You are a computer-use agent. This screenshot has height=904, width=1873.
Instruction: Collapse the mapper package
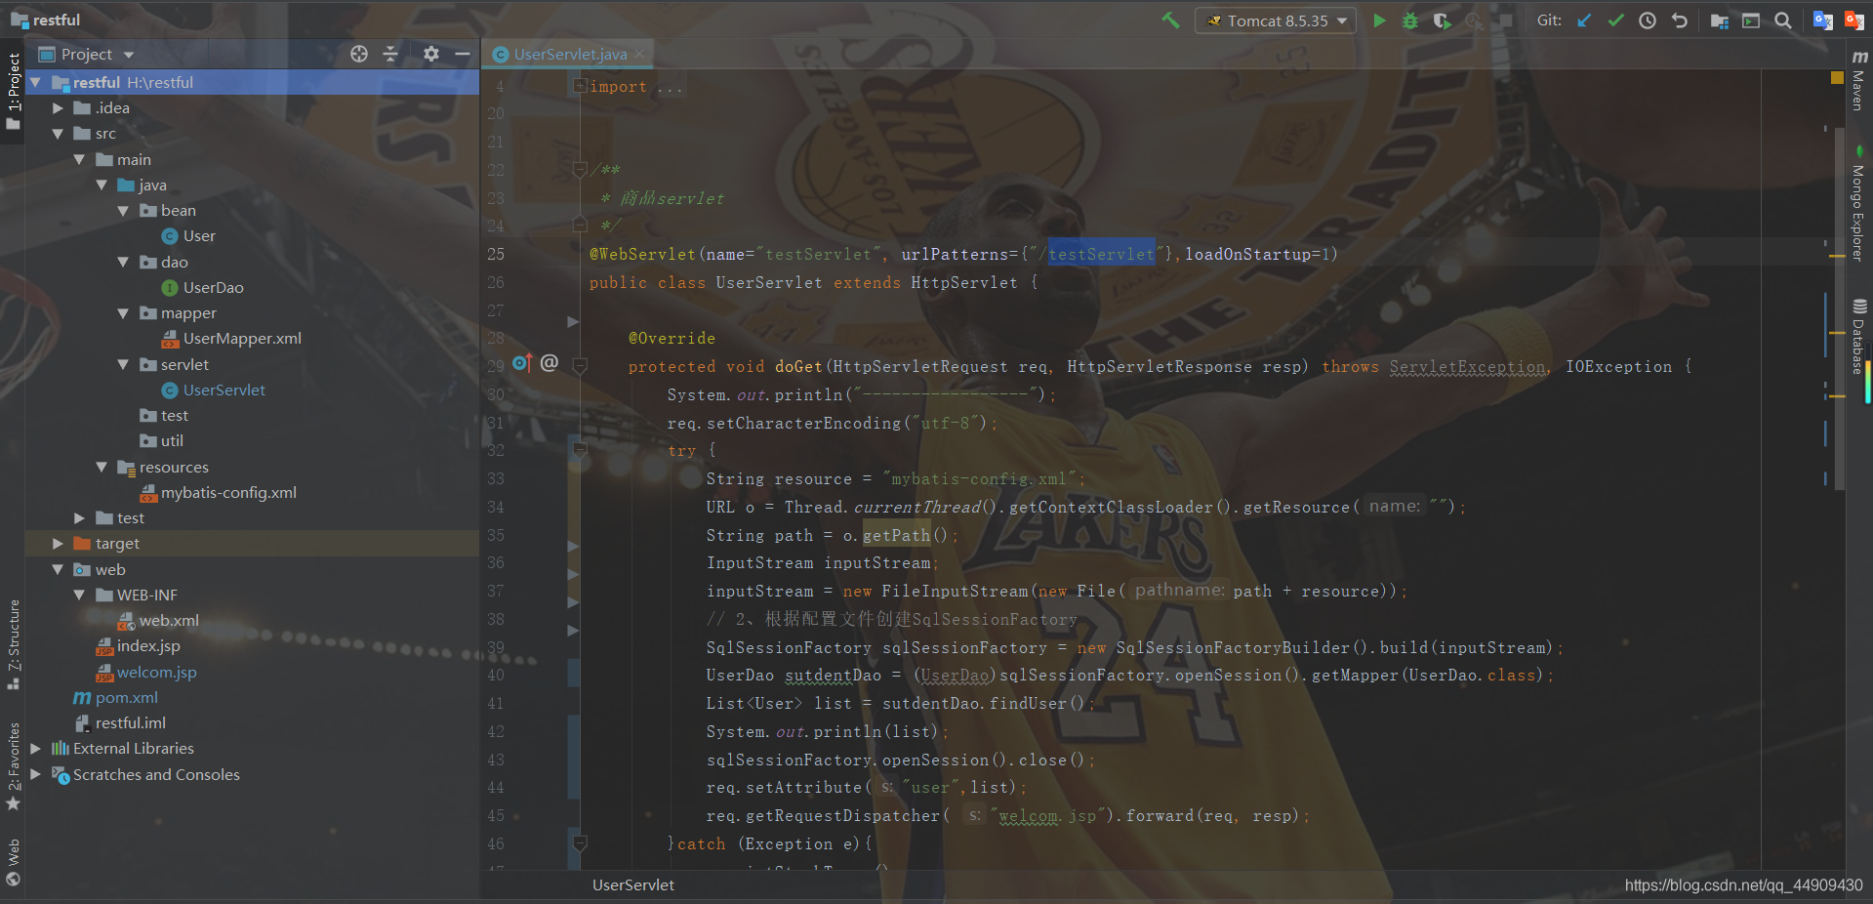pos(123,313)
